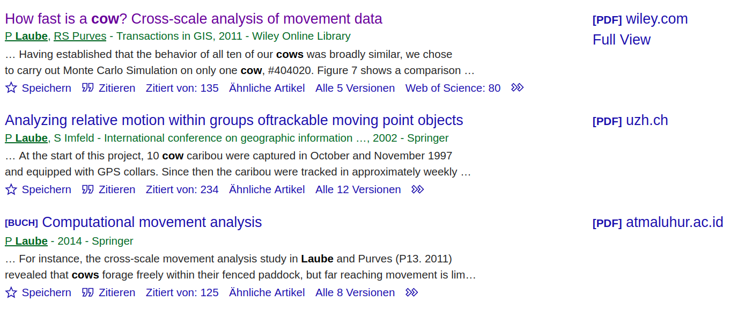Click the star icon on the relative motion result

tap(11, 189)
